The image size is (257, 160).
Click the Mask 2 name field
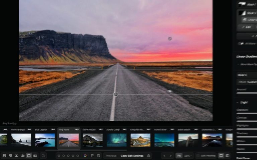coord(247,75)
